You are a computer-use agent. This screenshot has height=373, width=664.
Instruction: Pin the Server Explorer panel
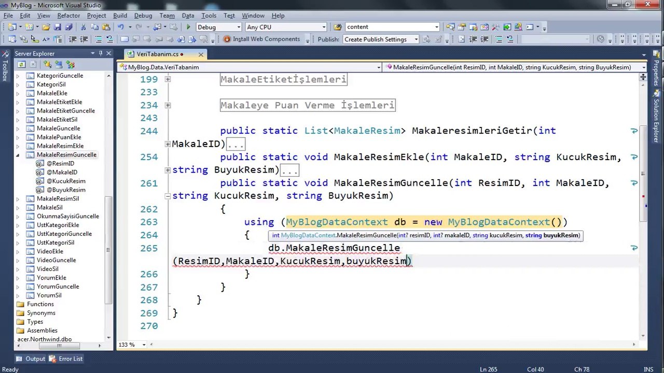pyautogui.click(x=101, y=53)
